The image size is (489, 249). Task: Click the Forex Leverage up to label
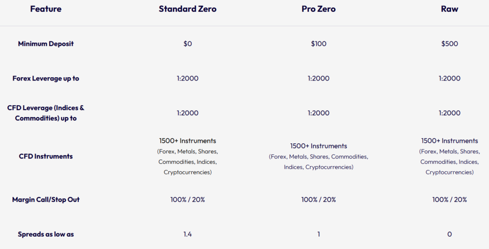46,79
